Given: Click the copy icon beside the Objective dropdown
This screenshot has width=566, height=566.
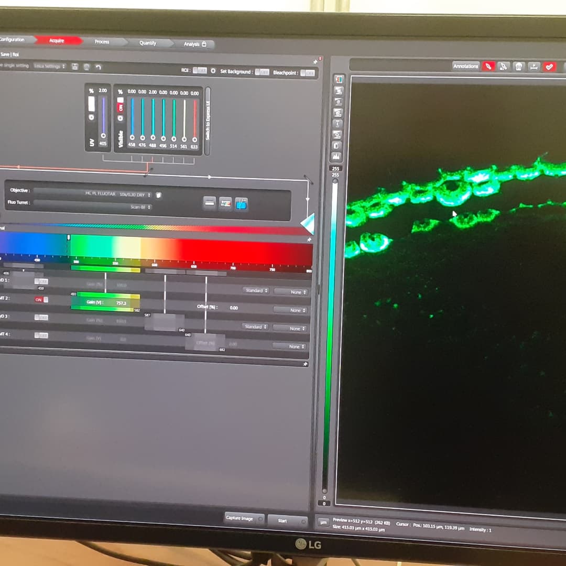Looking at the screenshot, I should [x=158, y=195].
